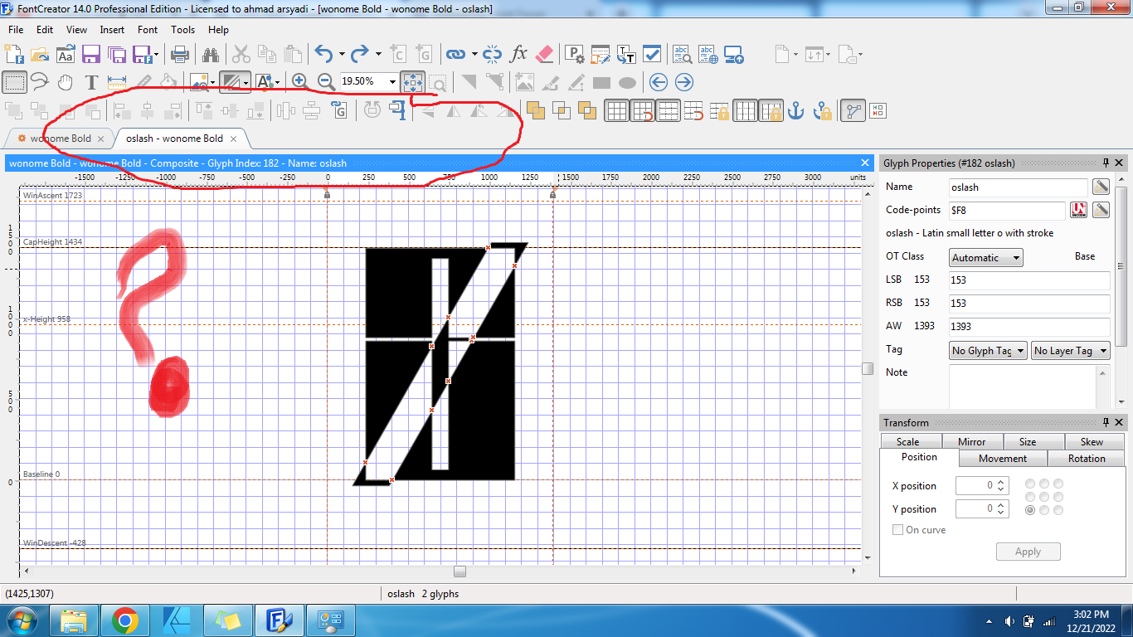1133x637 pixels.
Task: Click the blue checkmark validate icon
Action: (x=652, y=54)
